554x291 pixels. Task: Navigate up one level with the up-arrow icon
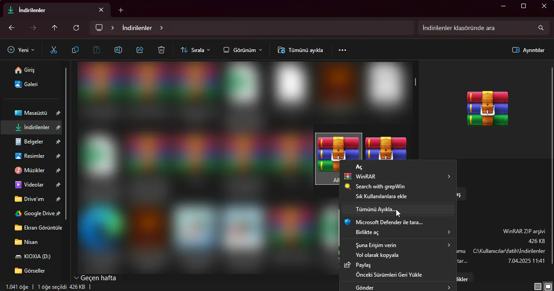[54, 27]
